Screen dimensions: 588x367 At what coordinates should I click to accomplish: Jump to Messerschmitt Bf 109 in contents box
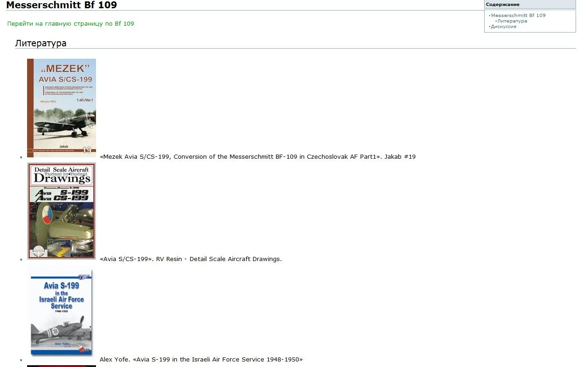tap(518, 16)
